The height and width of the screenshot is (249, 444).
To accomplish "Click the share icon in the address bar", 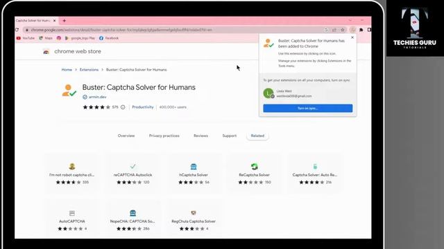I will (334, 30).
